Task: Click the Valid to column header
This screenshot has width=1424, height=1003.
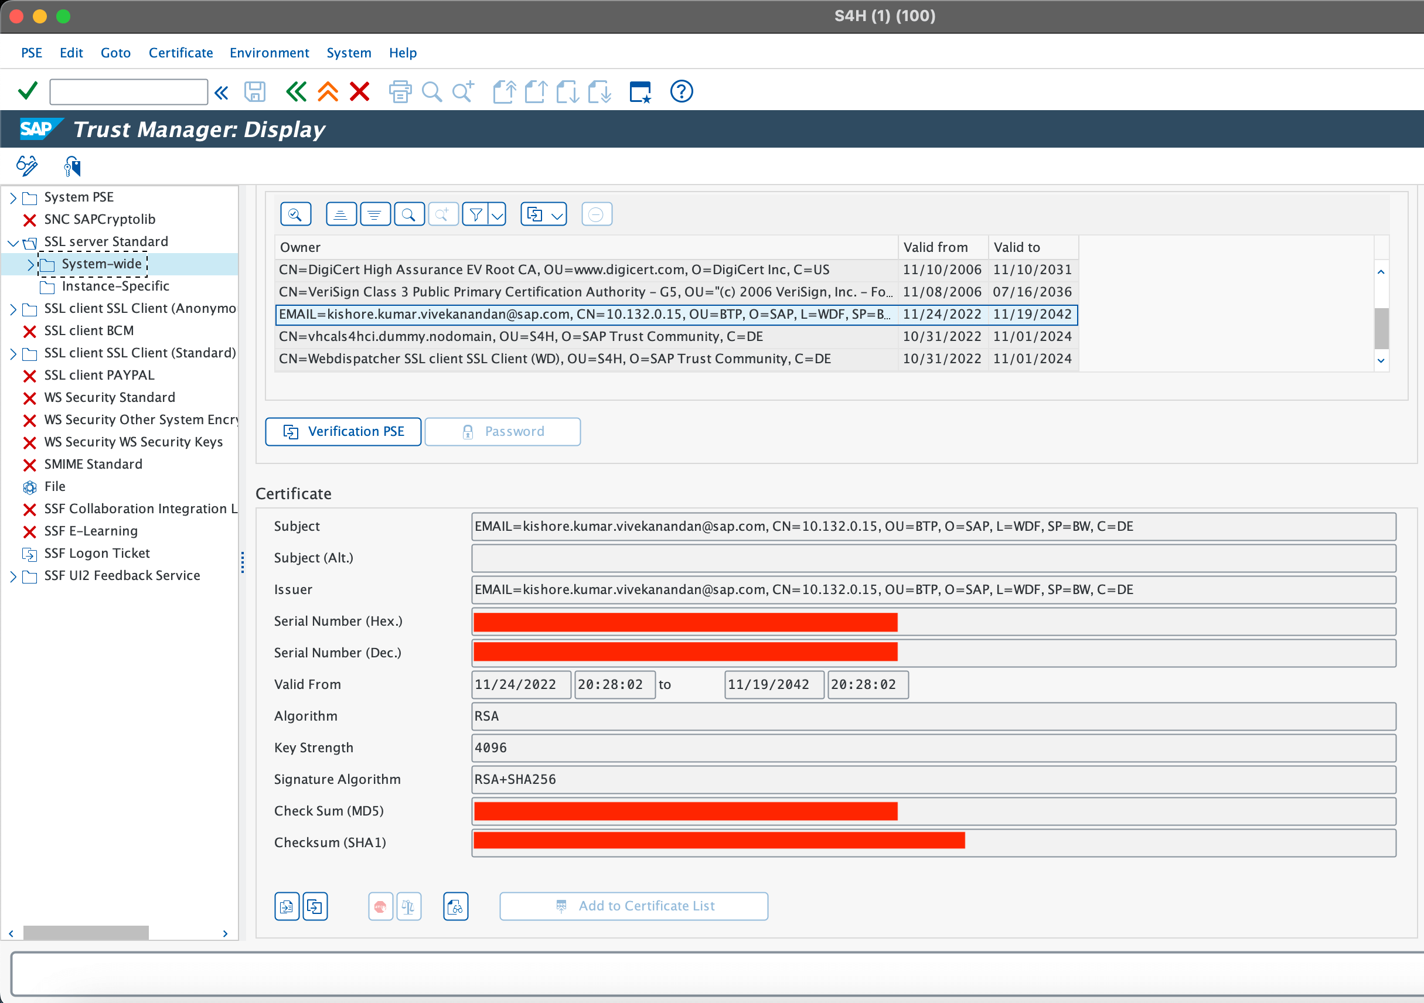Action: coord(1033,247)
